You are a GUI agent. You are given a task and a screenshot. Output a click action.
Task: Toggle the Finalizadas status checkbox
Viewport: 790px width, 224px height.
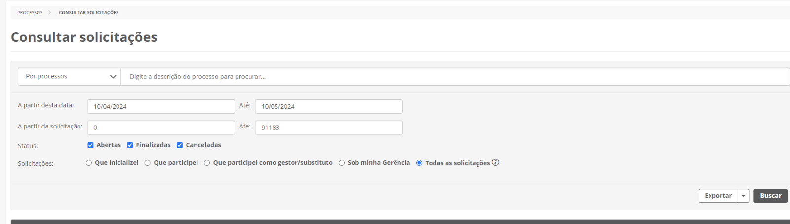click(130, 145)
